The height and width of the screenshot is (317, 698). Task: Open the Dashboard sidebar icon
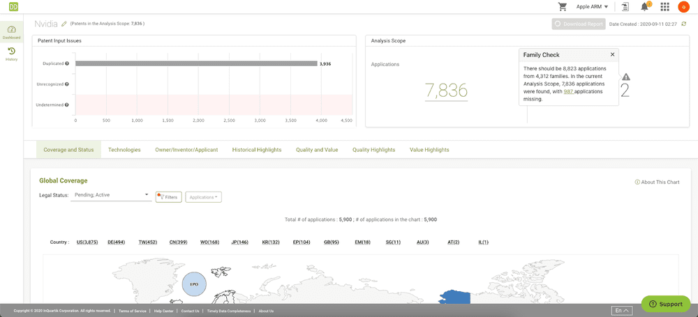(12, 33)
